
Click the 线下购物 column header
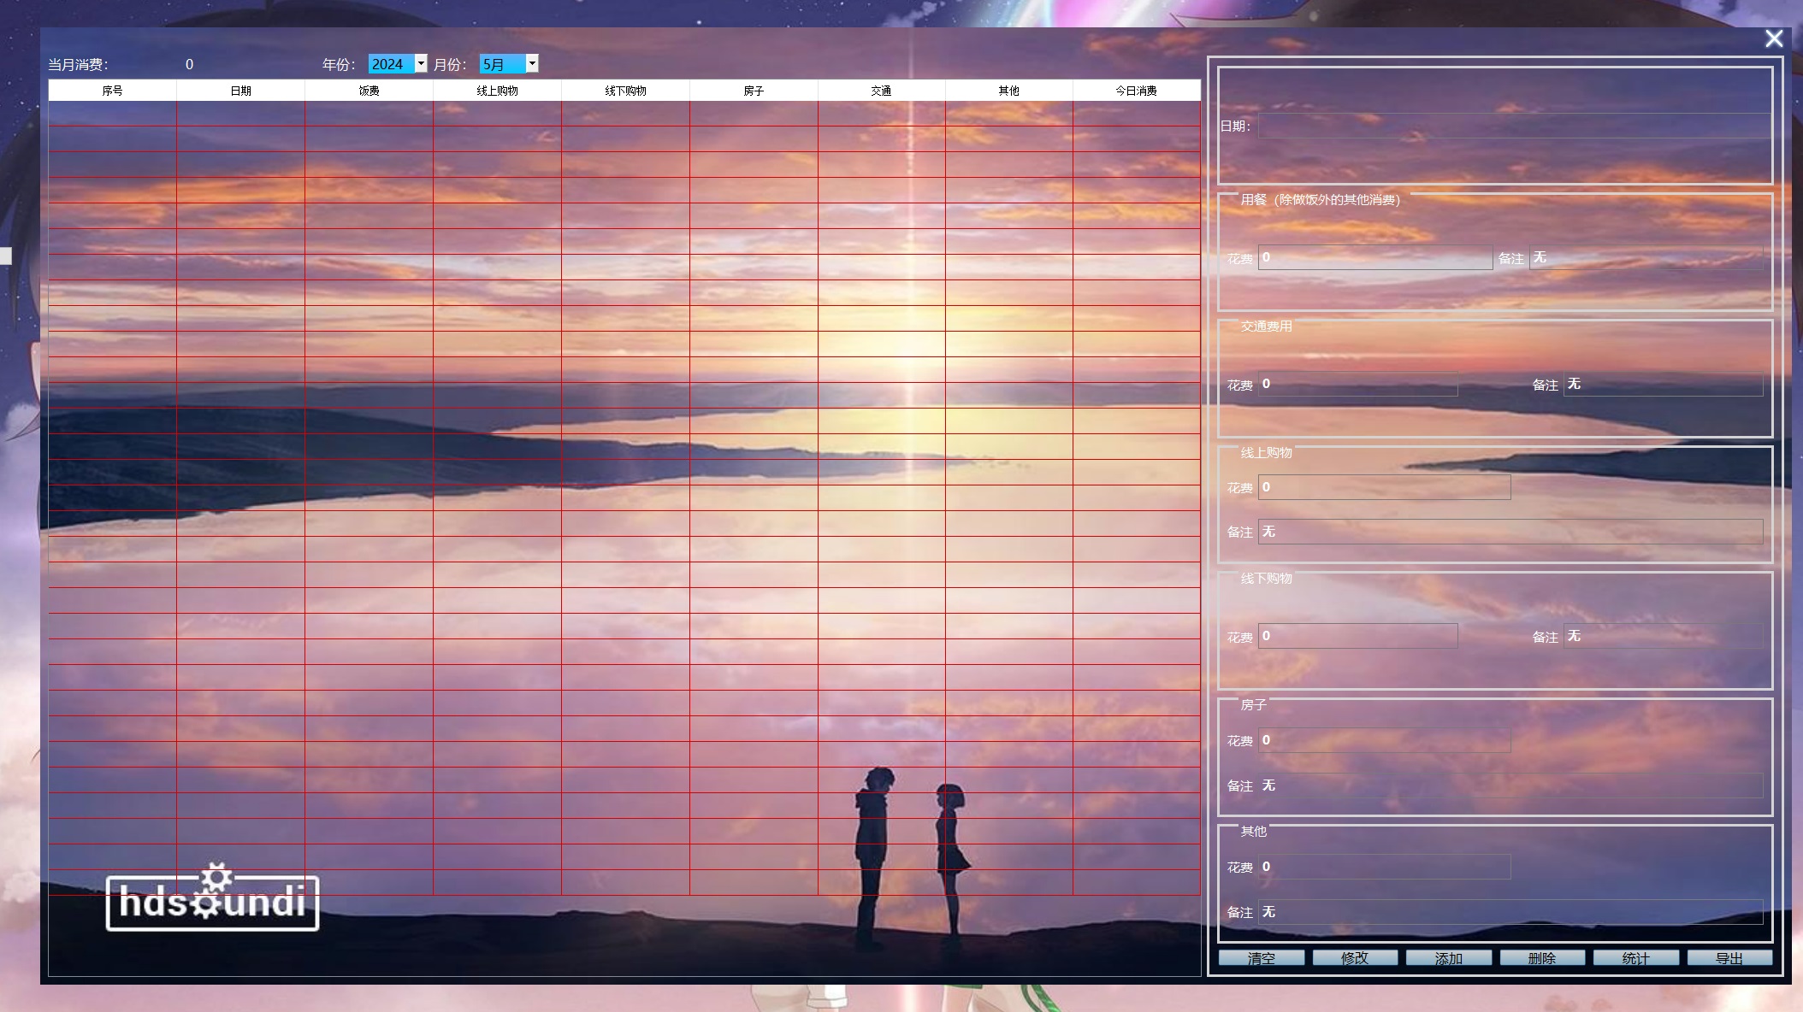click(x=625, y=91)
